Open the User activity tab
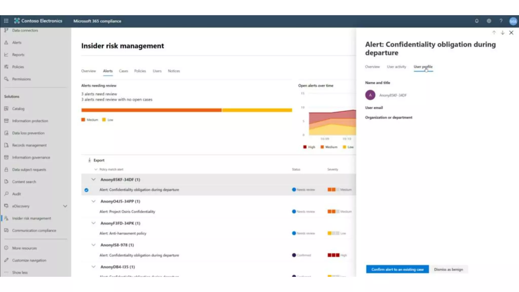The width and height of the screenshot is (519, 292). click(x=396, y=67)
